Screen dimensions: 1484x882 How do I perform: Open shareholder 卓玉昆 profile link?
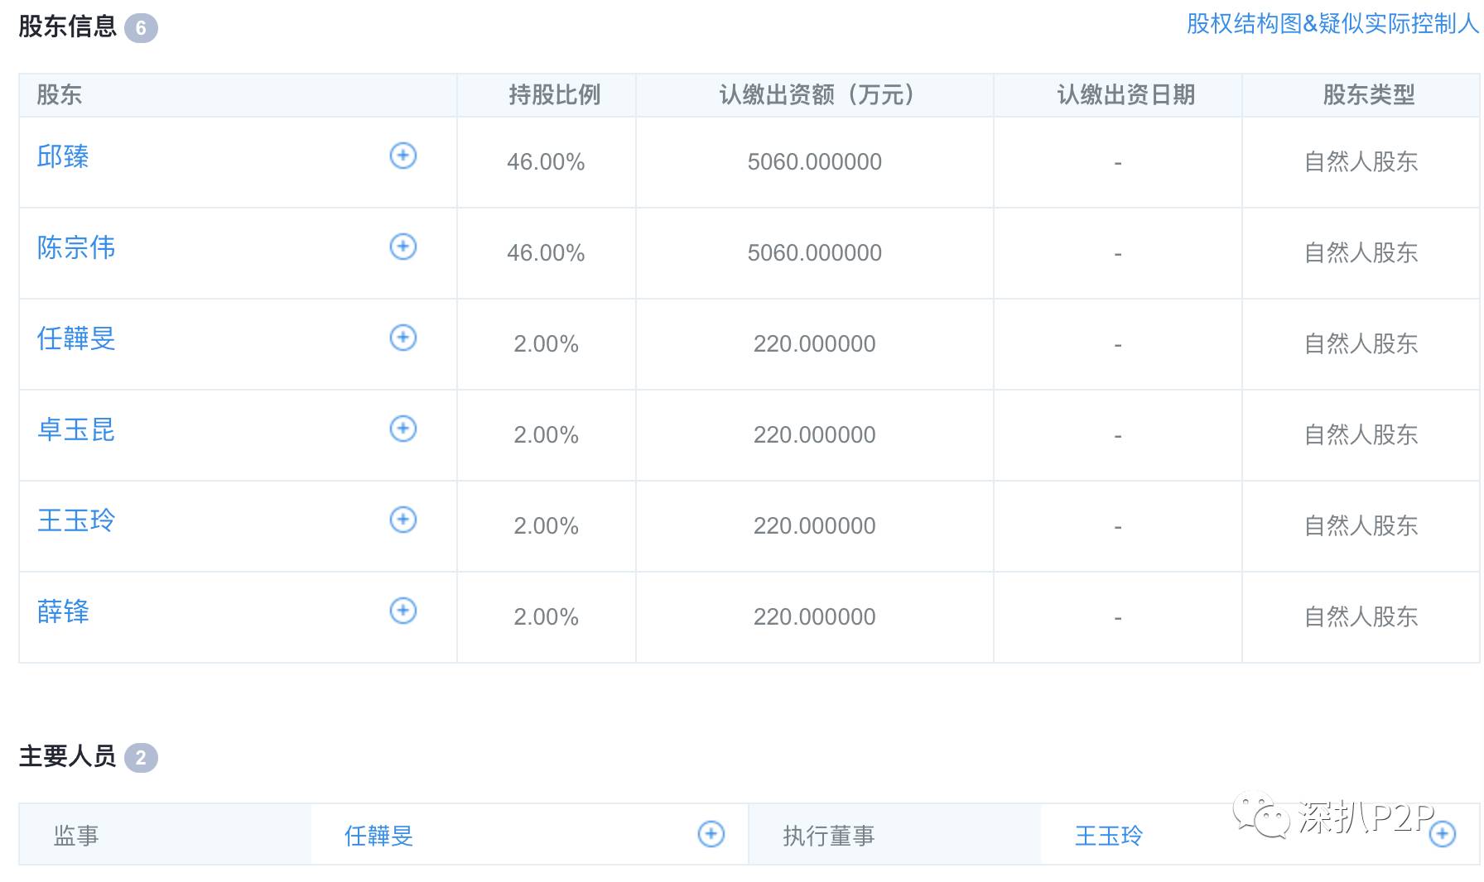coord(76,429)
